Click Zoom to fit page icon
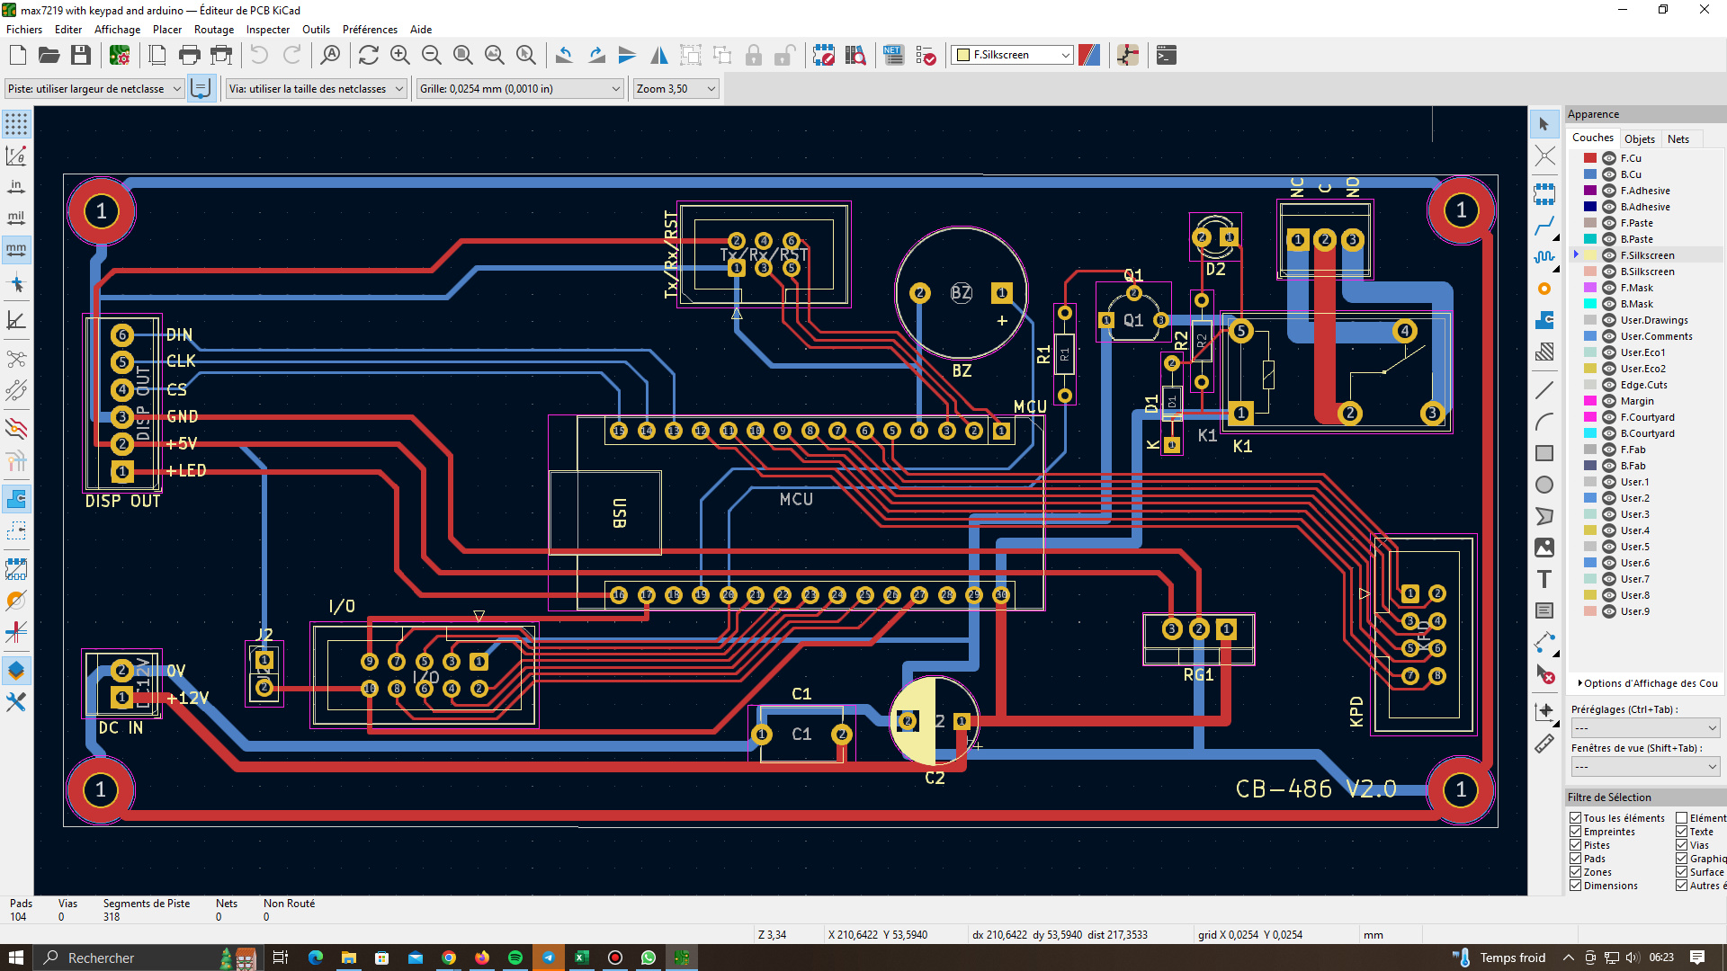This screenshot has width=1727, height=971. (x=463, y=56)
